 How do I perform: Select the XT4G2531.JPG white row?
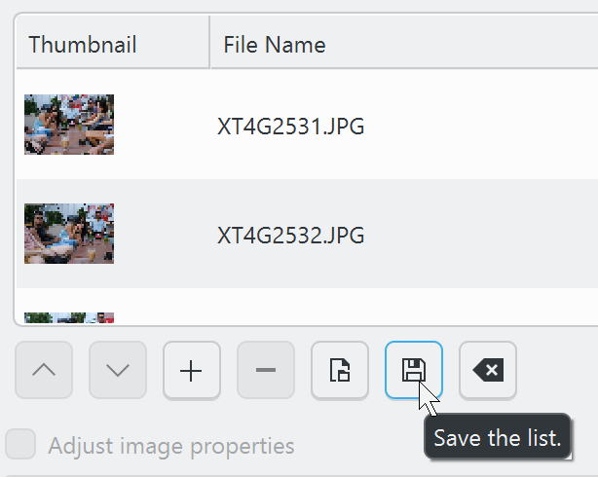[307, 125]
